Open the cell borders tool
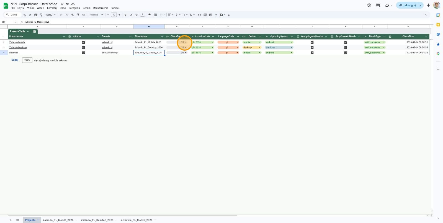This screenshot has height=223, width=443. click(155, 15)
